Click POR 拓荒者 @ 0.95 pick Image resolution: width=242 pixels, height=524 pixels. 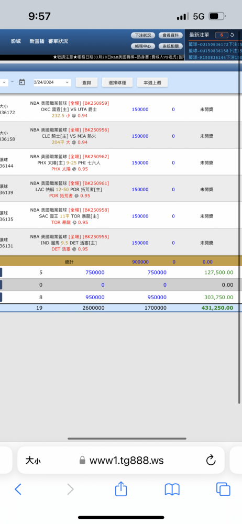pos(70,196)
